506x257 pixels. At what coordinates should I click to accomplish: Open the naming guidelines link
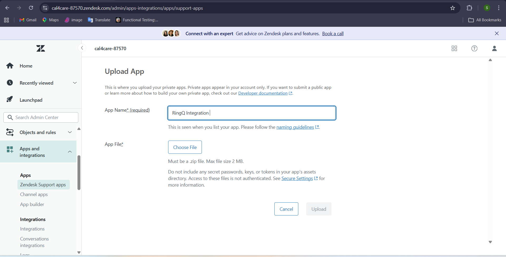(x=295, y=127)
